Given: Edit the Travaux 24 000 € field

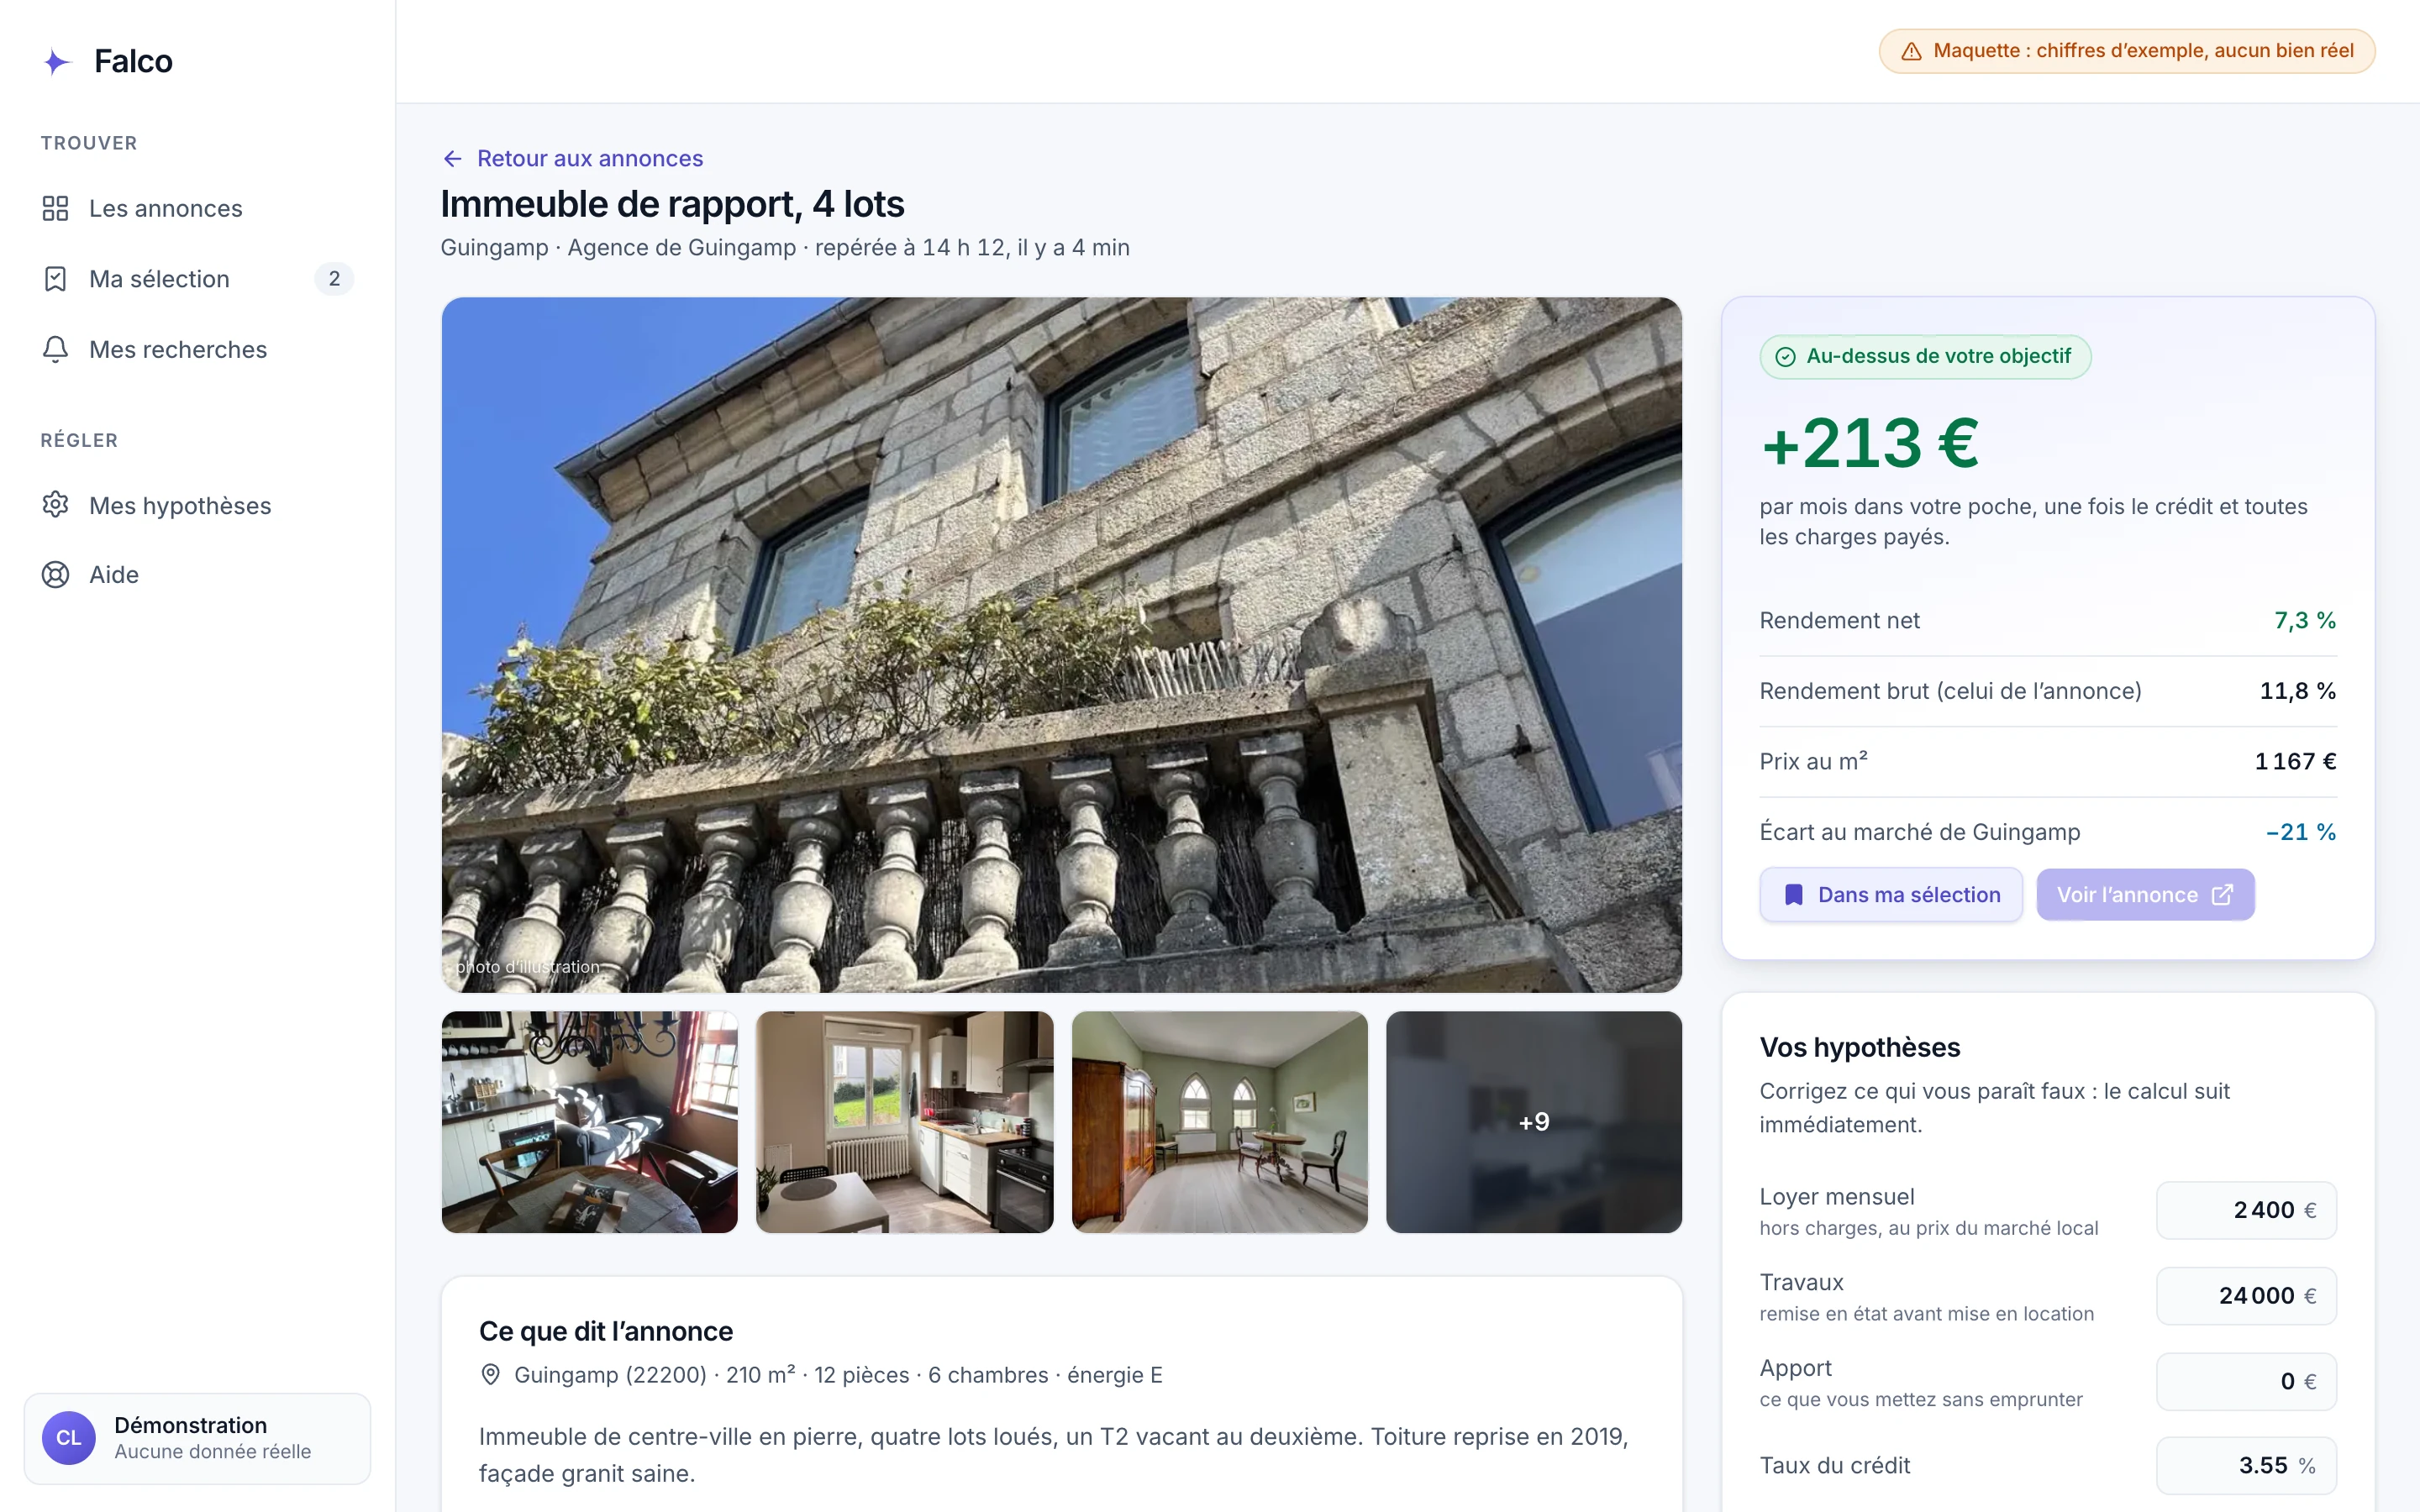Looking at the screenshot, I should [x=2246, y=1296].
